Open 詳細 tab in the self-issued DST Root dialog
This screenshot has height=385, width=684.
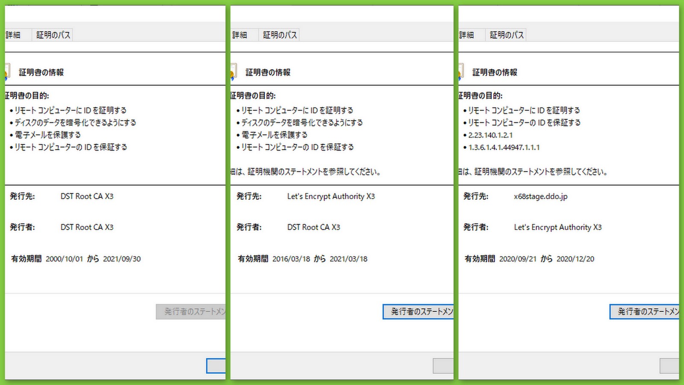click(13, 35)
